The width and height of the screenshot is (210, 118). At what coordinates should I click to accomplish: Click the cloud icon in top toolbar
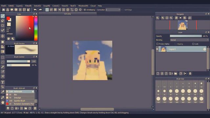(4, 10)
